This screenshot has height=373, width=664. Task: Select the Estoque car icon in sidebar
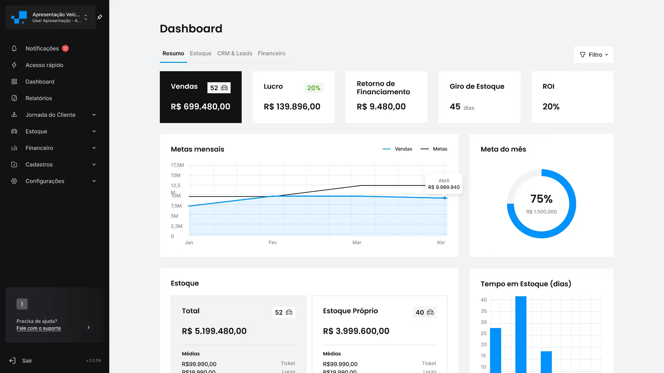click(x=14, y=131)
